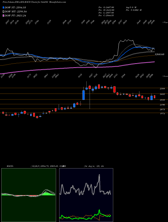
Task: Click the Pre O: 2407.00 value
Action: click(x=106, y=7)
